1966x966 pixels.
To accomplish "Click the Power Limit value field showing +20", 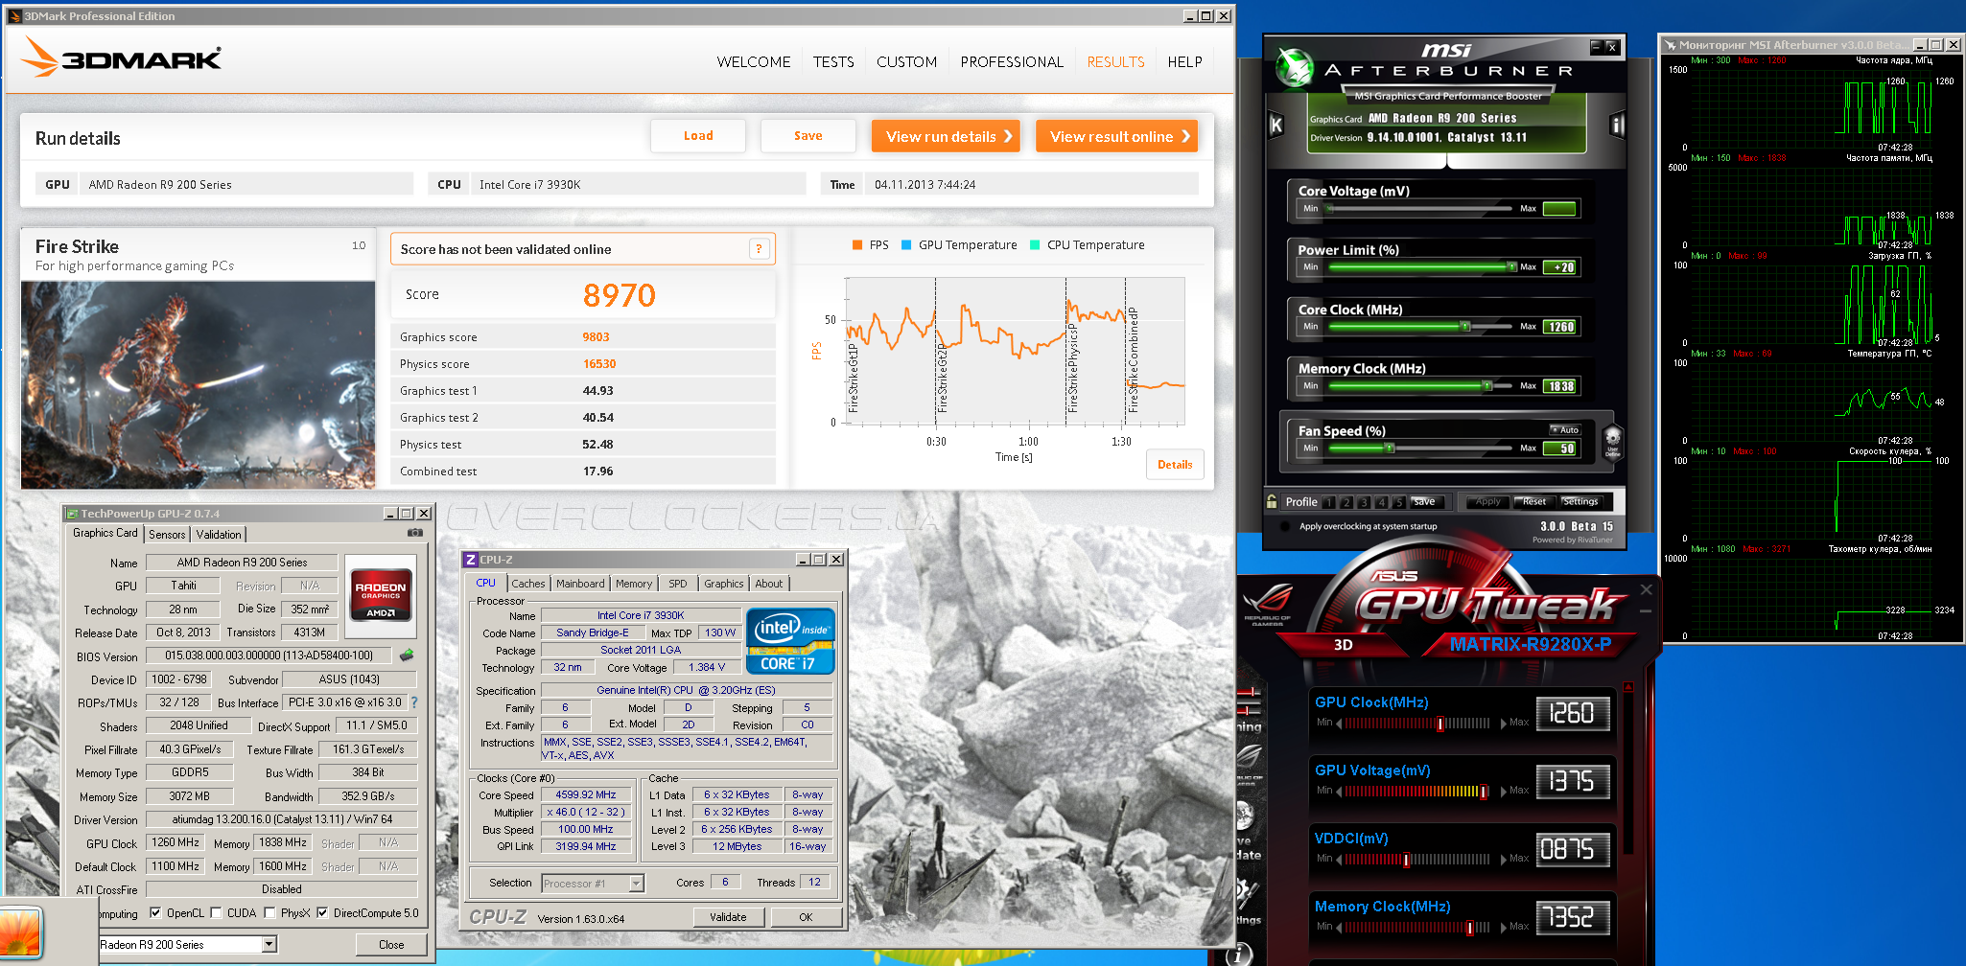I will [x=1560, y=267].
